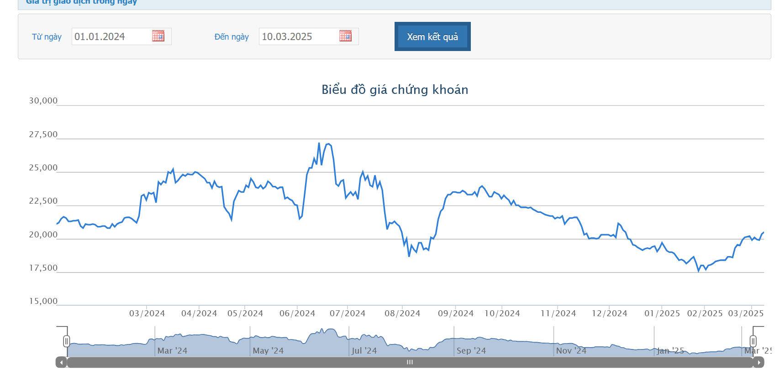Click the price line low near 02/2025
780x380 pixels.
(x=698, y=271)
